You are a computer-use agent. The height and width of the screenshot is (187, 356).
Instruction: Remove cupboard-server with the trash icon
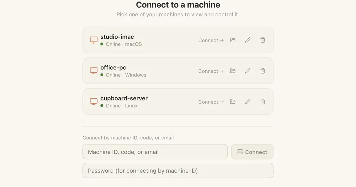(263, 102)
